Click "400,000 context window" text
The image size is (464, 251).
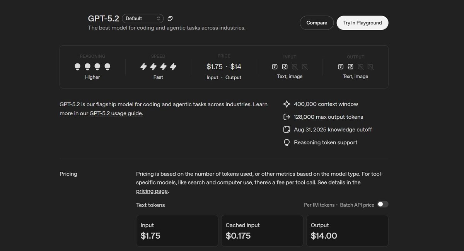[x=326, y=104]
